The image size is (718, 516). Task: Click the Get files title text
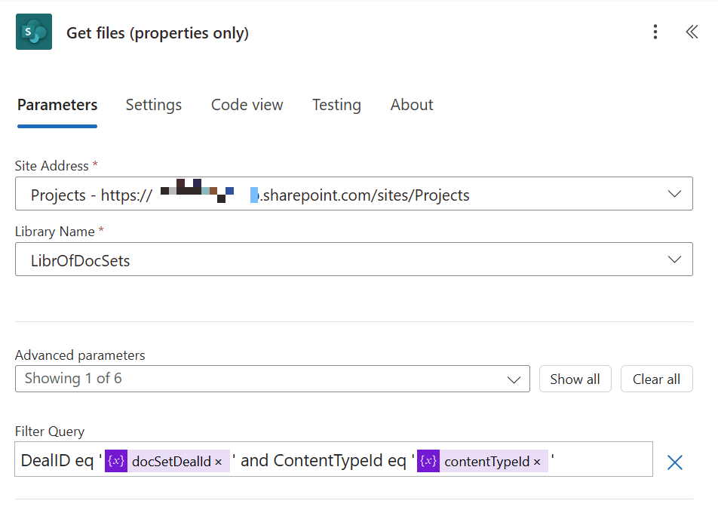(x=157, y=32)
